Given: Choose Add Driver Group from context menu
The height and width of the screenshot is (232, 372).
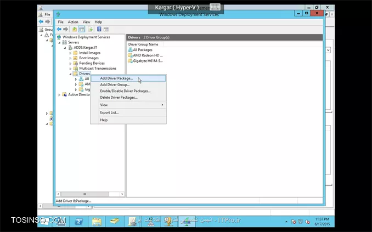Looking at the screenshot, I should pyautogui.click(x=128, y=84).
